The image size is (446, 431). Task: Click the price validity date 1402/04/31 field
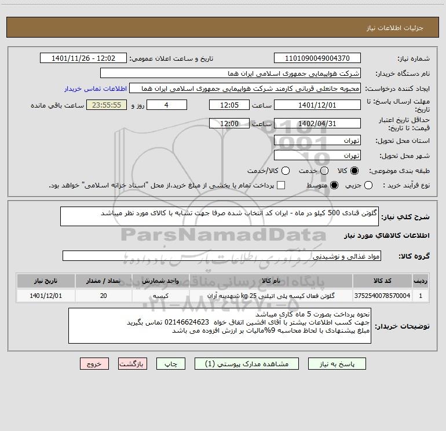click(317, 124)
